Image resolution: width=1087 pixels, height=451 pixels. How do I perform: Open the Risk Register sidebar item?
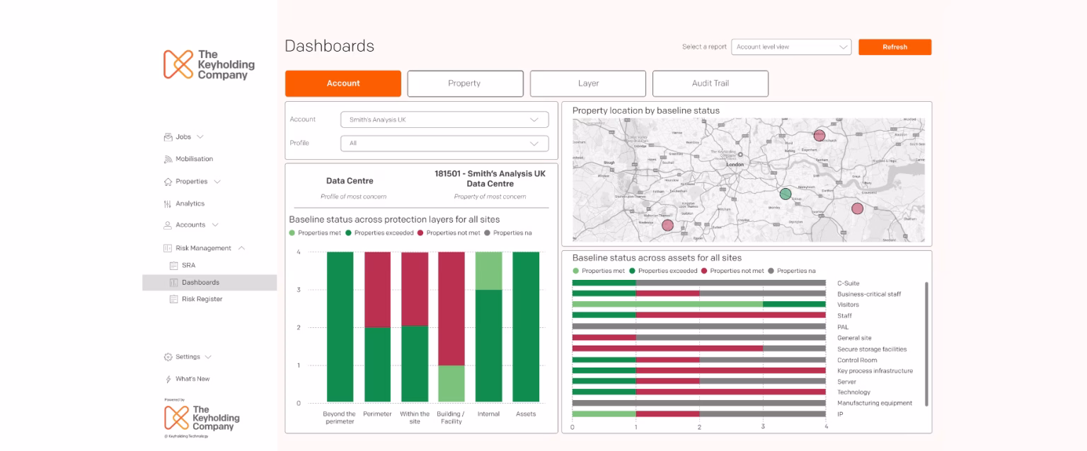202,299
